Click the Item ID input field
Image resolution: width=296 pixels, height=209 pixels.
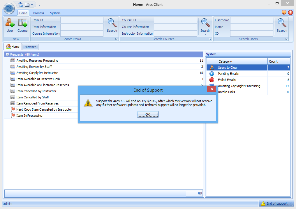82,20
